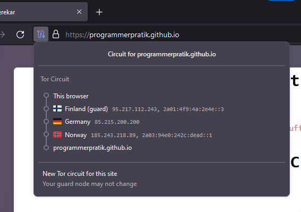Open a new tab with plus icon
Screen dimensions: 301x212
pos(99,12)
